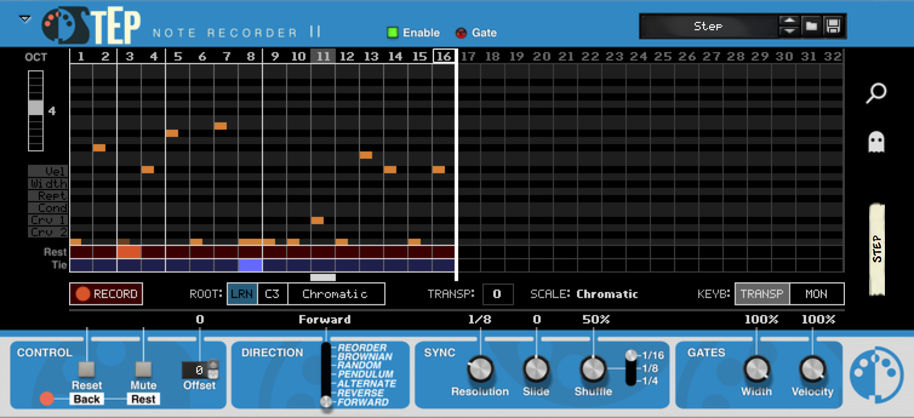Select MON keyboard mode
The height and width of the screenshot is (418, 914).
[x=816, y=294]
